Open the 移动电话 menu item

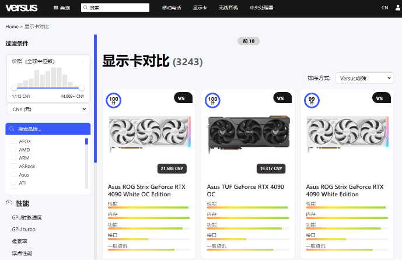coord(172,8)
